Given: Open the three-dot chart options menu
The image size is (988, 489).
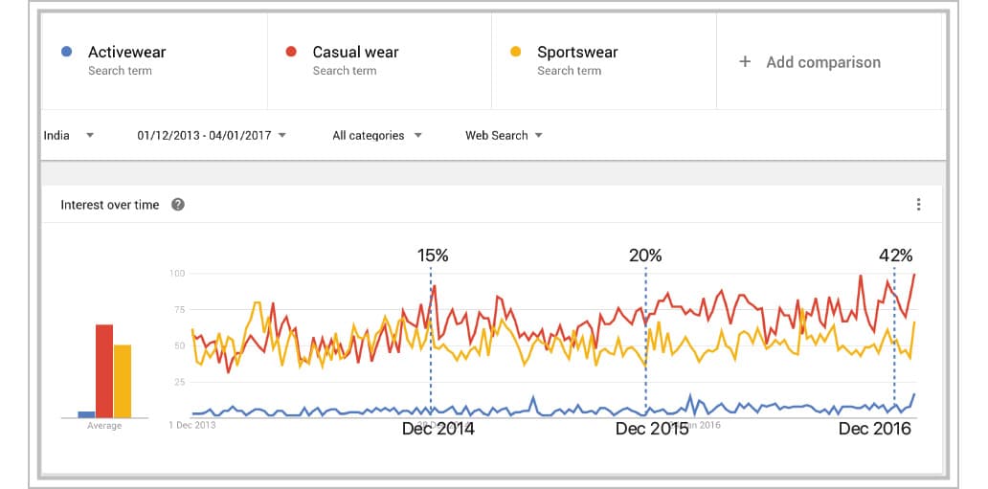Looking at the screenshot, I should (918, 205).
